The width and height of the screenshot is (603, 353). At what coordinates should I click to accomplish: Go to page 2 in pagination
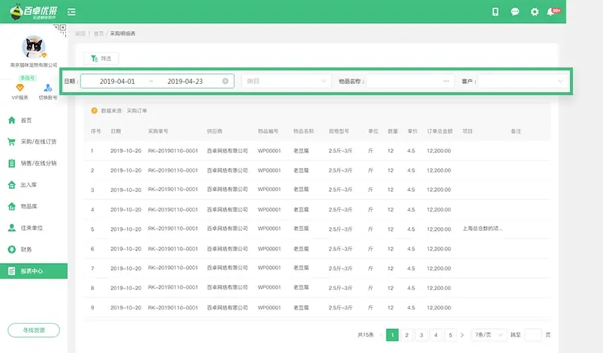click(407, 335)
